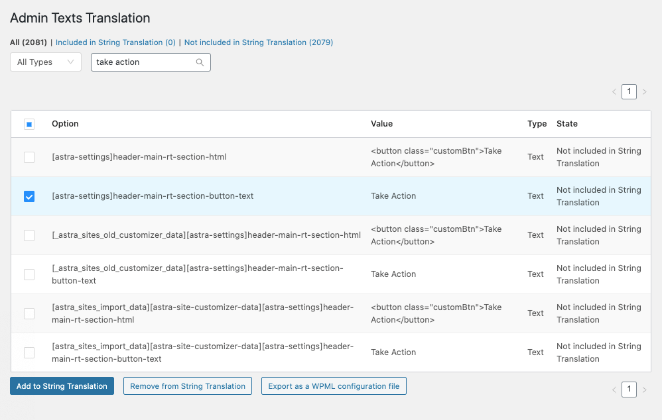Click page number 1 at top
This screenshot has height=420, width=662.
[629, 91]
